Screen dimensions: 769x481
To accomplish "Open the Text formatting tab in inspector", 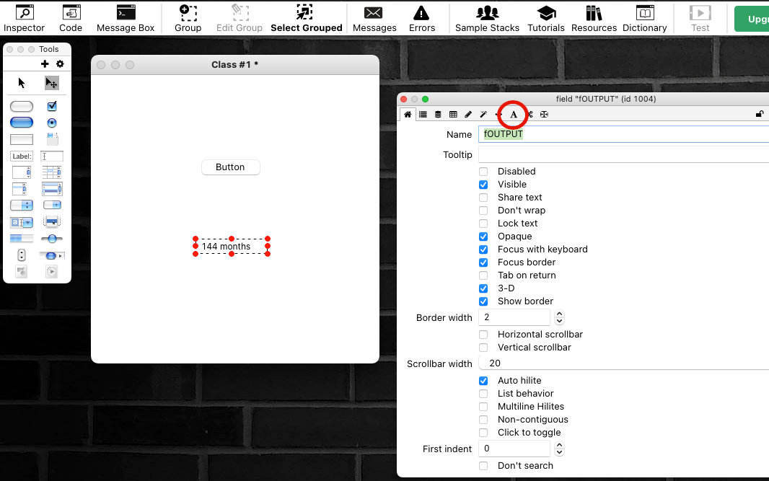I will click(x=514, y=115).
